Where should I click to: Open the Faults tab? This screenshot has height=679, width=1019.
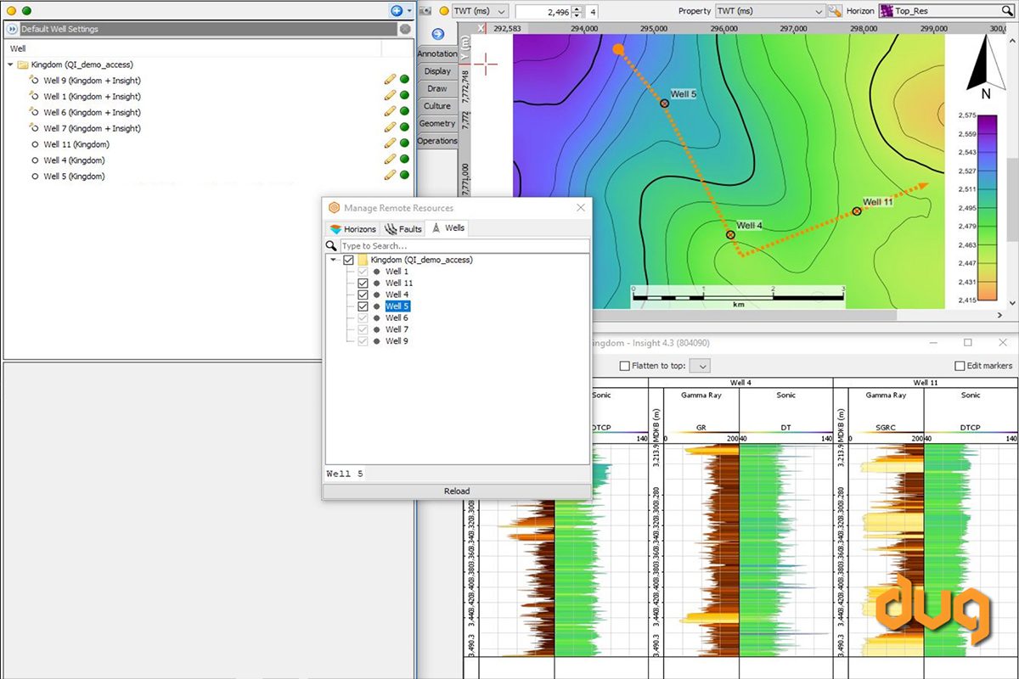[403, 229]
